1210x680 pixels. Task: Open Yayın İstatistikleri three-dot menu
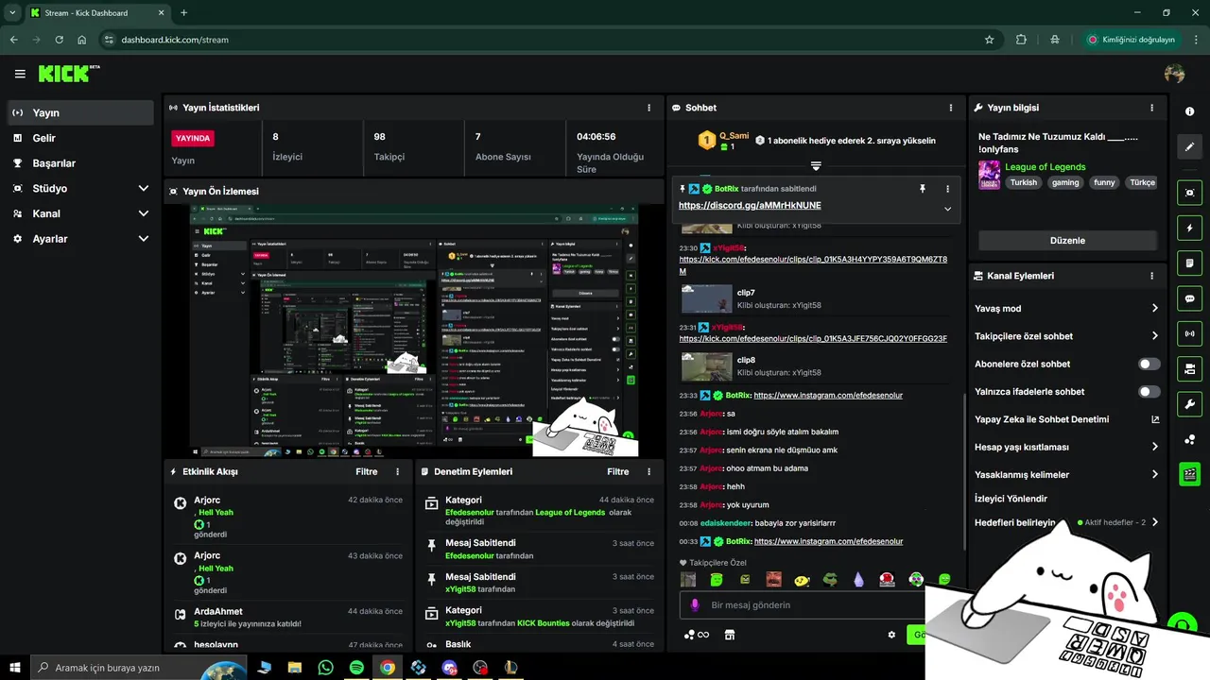(x=648, y=108)
